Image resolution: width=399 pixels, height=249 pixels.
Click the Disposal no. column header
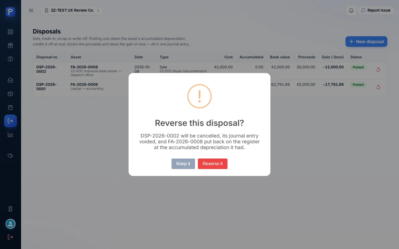47,57
